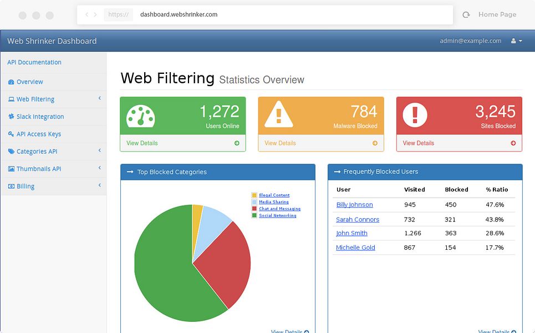
Task: Click the Categories API tags icon
Action: 11,152
